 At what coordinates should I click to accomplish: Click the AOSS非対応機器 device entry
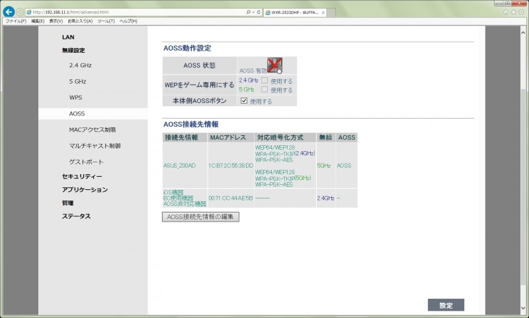pos(184,204)
